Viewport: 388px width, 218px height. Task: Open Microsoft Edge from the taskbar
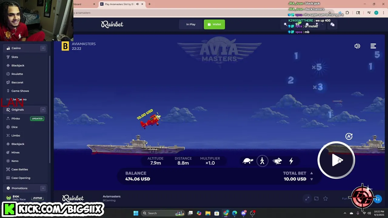[x=235, y=213]
